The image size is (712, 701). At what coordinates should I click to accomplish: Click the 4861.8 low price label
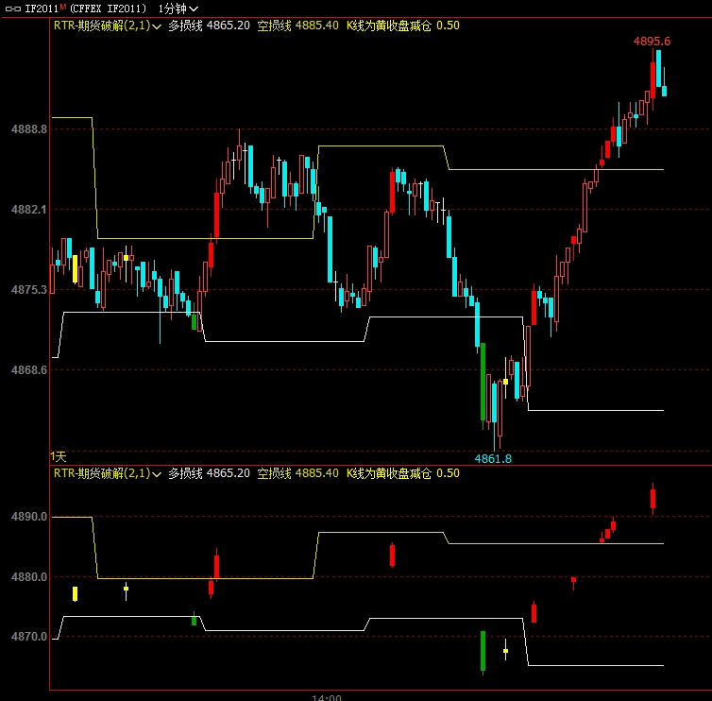pos(493,459)
